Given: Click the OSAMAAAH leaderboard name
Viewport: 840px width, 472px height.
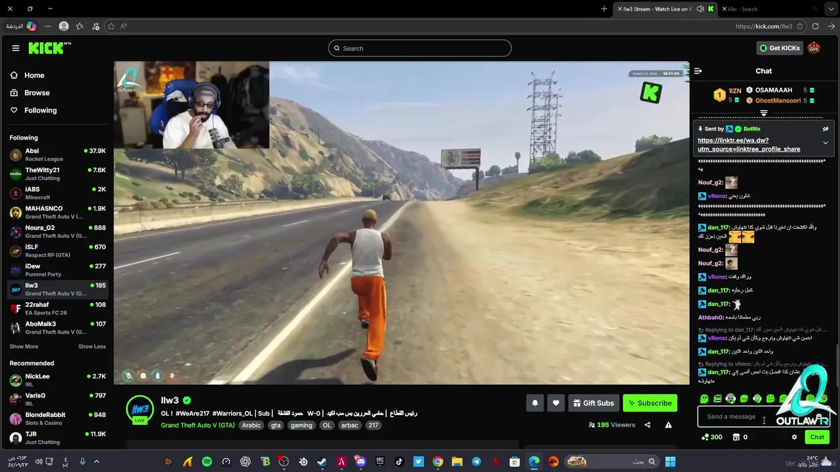Looking at the screenshot, I should pyautogui.click(x=773, y=90).
